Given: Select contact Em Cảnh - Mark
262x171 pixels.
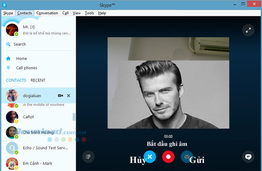Looking at the screenshot, I should 38,163.
